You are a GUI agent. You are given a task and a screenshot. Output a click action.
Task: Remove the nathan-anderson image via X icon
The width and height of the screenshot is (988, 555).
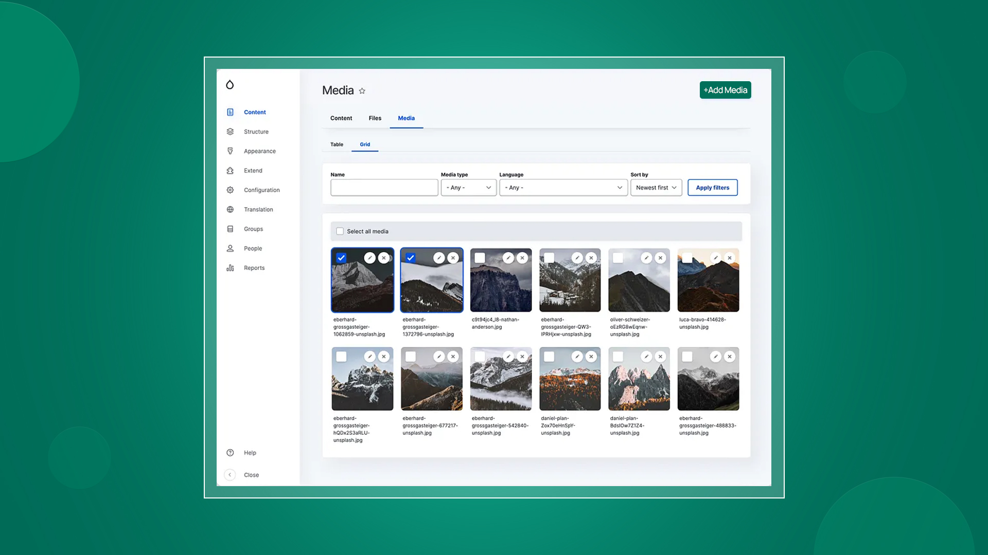(522, 258)
